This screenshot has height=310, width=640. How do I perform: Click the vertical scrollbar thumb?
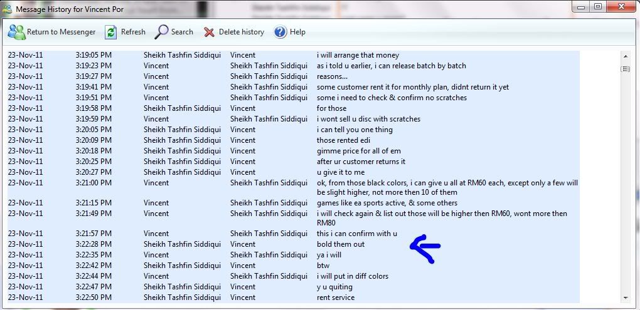pos(625,69)
